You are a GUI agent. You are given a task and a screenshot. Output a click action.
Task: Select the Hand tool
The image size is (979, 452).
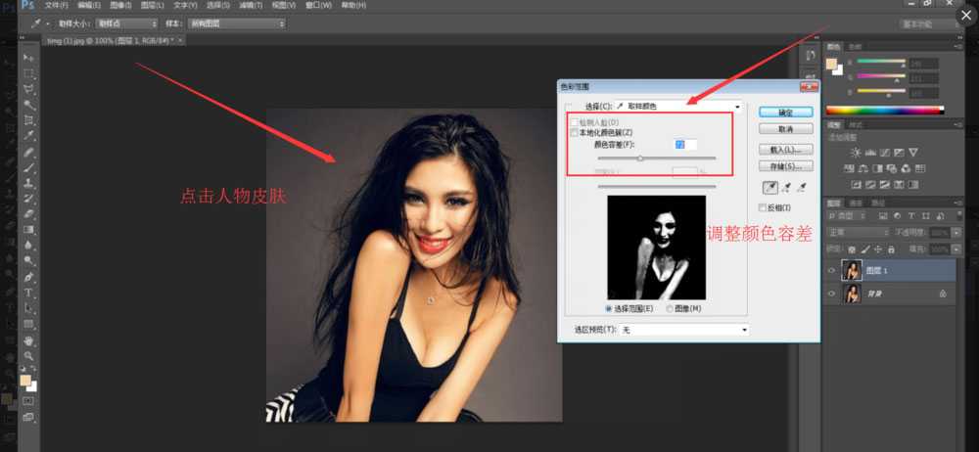[x=29, y=340]
